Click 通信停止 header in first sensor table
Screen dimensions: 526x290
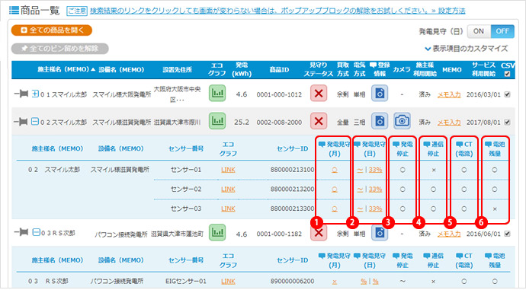pos(433,149)
